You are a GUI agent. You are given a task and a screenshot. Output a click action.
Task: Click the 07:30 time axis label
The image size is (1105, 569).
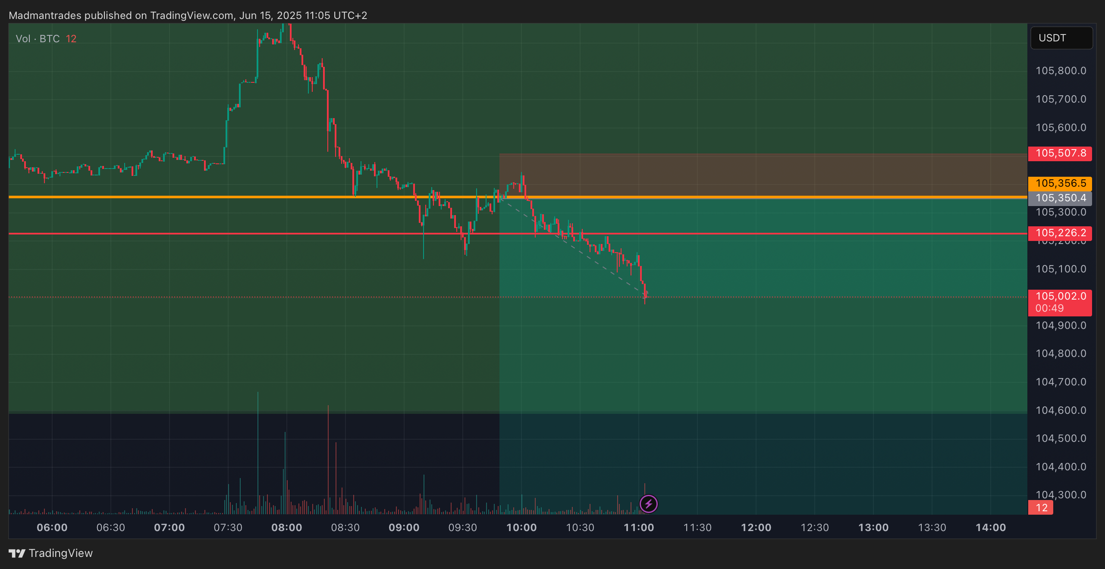coord(228,528)
